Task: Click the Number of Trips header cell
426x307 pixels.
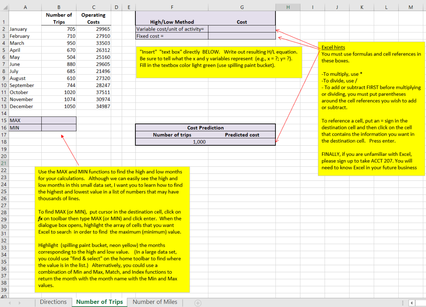Action: coord(59,18)
